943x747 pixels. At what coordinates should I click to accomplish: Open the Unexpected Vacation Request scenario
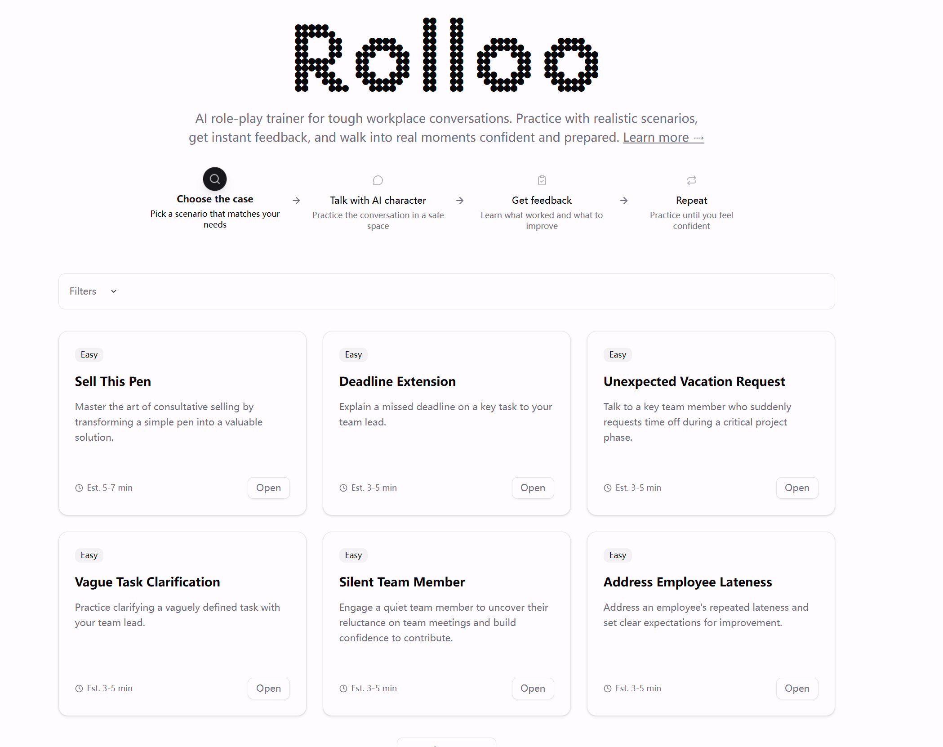coord(797,488)
